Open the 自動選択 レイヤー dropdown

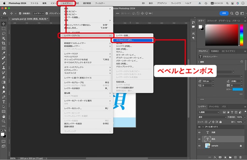pos(39,13)
